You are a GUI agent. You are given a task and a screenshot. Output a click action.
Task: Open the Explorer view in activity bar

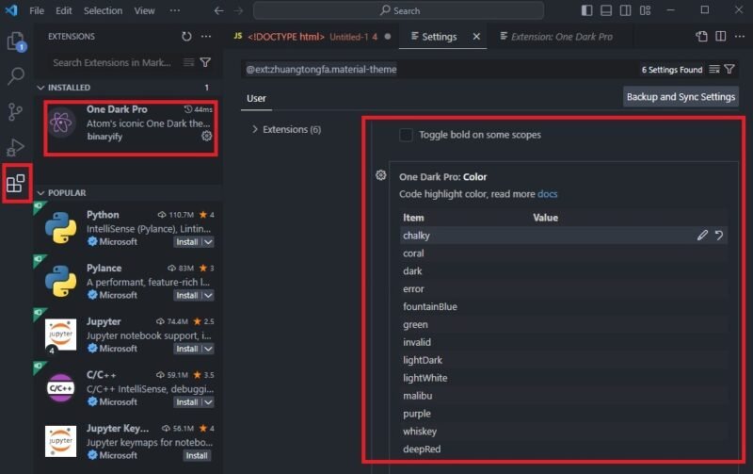pos(16,41)
